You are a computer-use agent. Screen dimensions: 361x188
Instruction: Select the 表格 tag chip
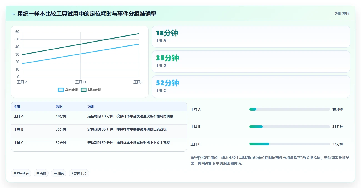coord(41,173)
